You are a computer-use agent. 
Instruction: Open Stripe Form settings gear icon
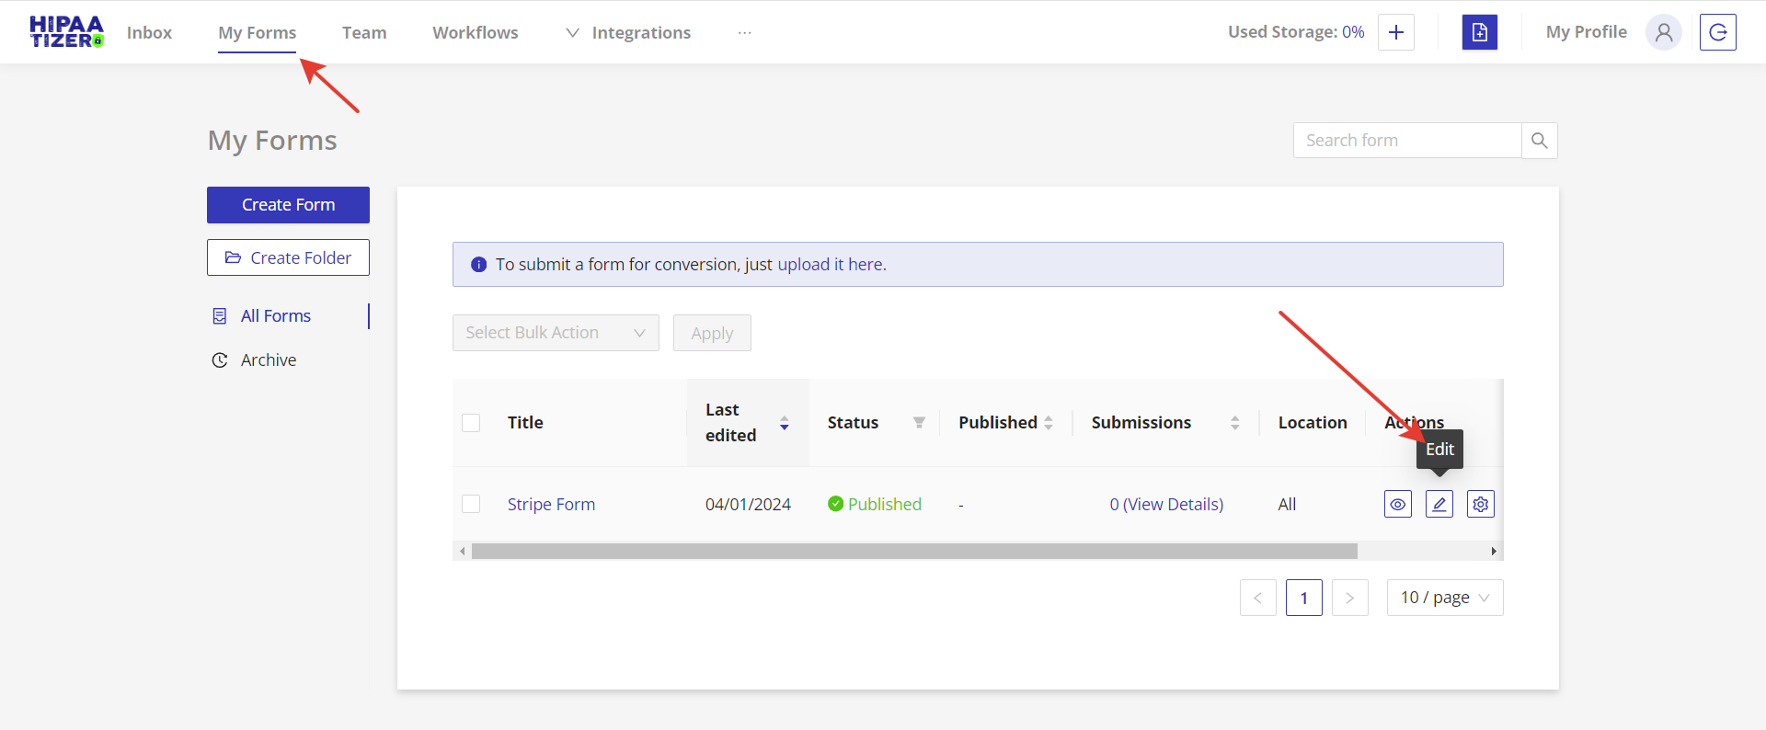point(1480,504)
